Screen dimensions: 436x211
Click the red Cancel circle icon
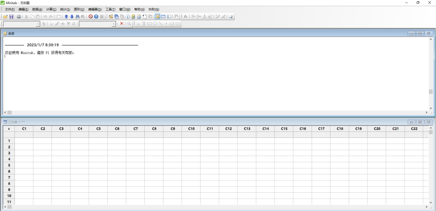pos(91,17)
